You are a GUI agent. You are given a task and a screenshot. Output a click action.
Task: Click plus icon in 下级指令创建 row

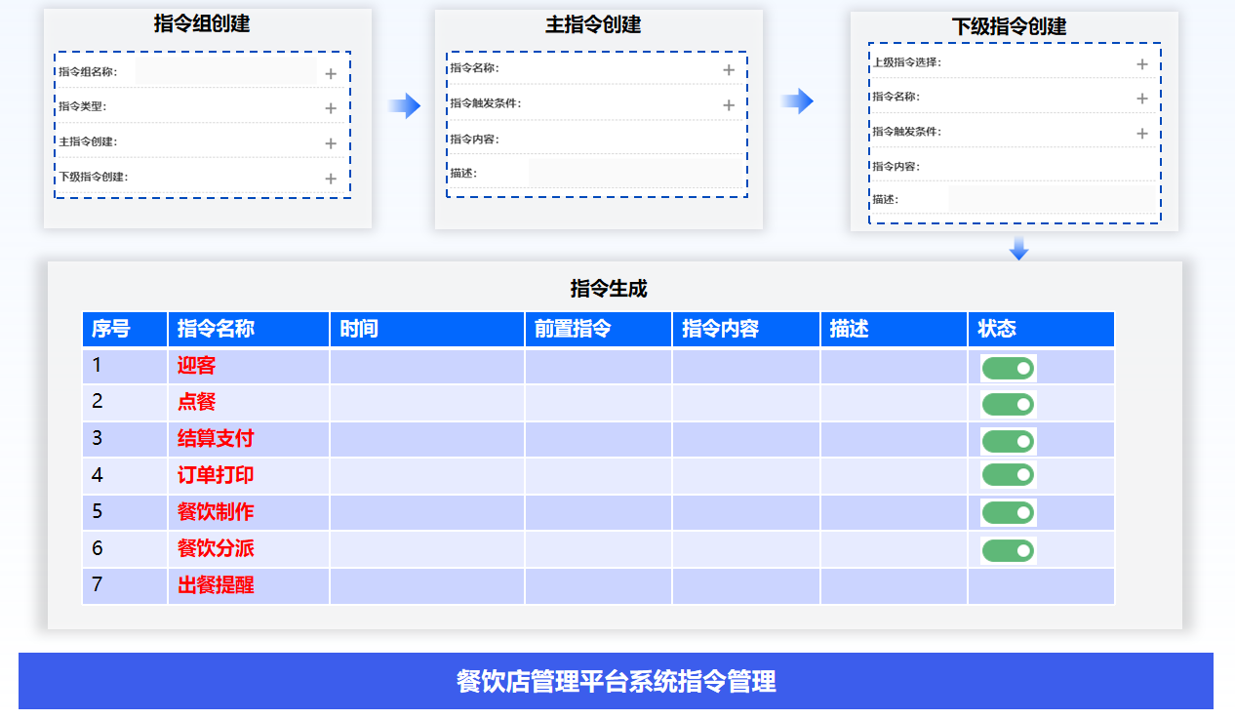point(331,179)
